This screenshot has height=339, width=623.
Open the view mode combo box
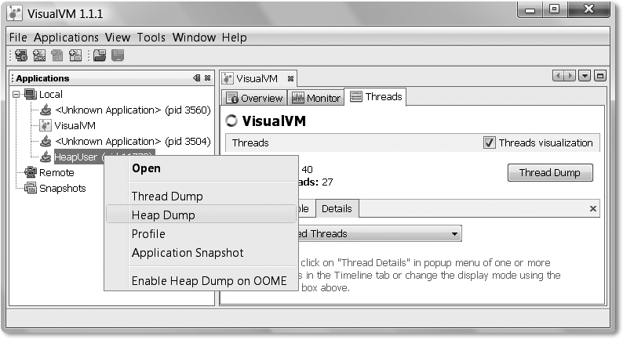pos(454,233)
